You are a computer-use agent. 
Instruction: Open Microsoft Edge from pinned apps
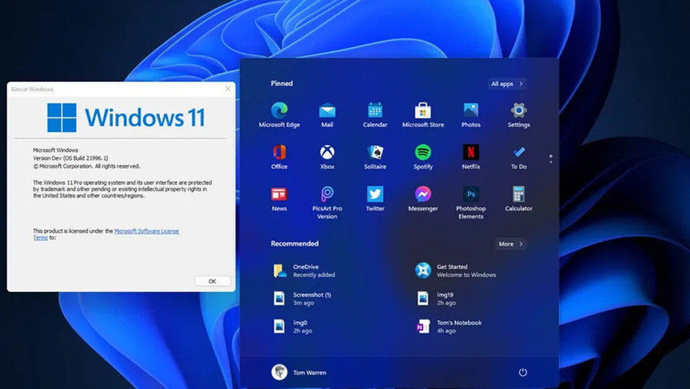(279, 114)
